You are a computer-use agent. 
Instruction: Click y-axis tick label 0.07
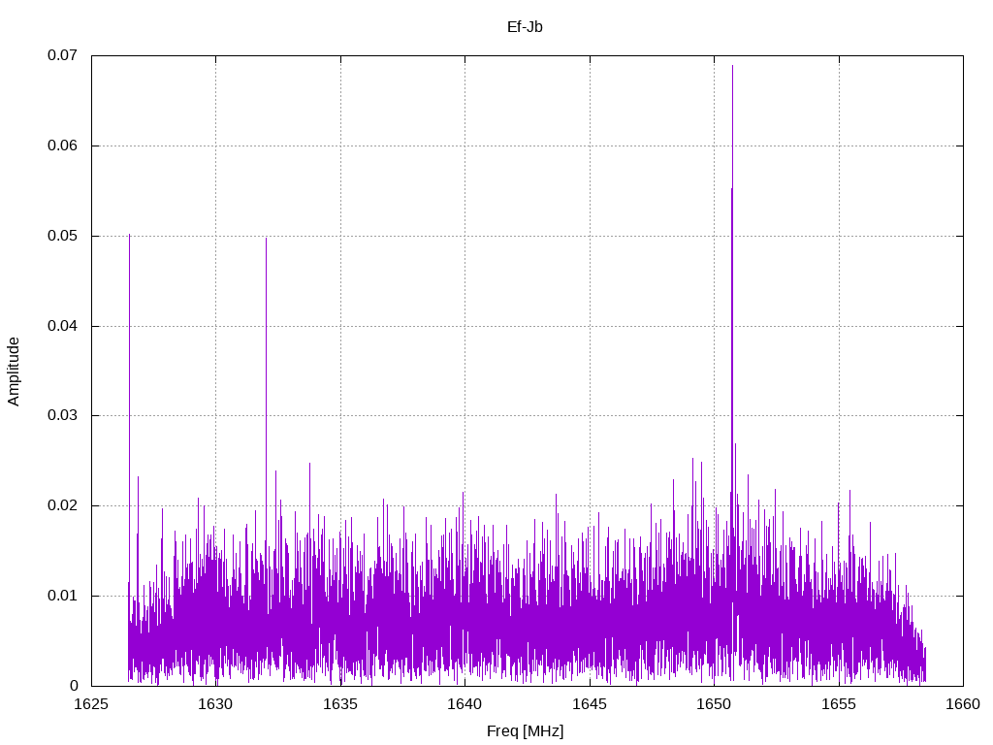[x=62, y=55]
